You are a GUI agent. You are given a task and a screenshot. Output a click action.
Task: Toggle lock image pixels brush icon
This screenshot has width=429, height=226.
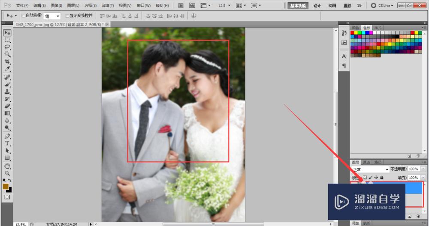371,177
